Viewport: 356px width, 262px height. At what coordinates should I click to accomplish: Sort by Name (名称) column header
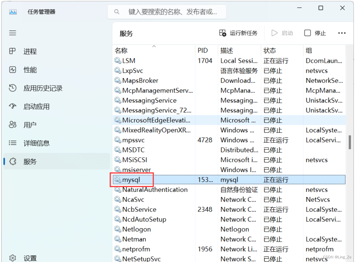pos(154,50)
